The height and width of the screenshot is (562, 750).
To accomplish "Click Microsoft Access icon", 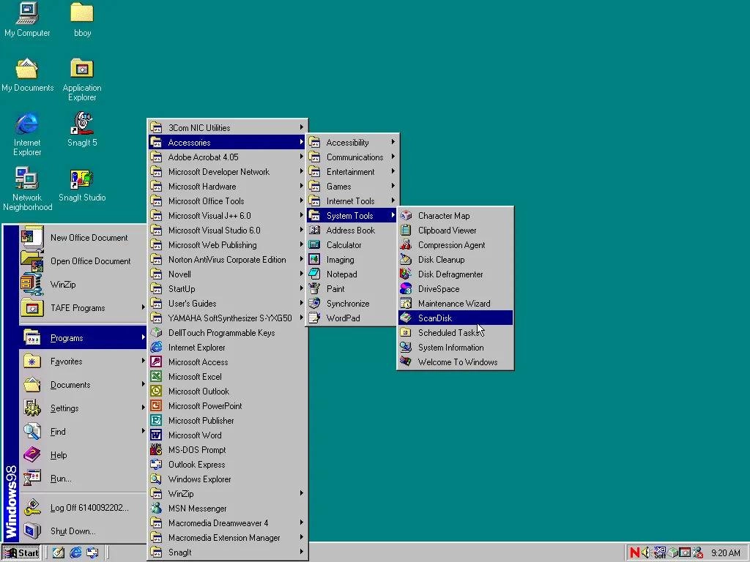I will (x=156, y=361).
